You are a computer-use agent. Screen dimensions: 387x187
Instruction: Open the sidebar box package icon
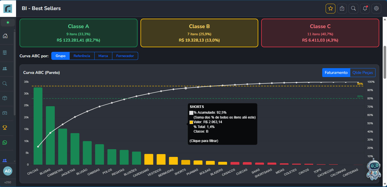[5, 98]
